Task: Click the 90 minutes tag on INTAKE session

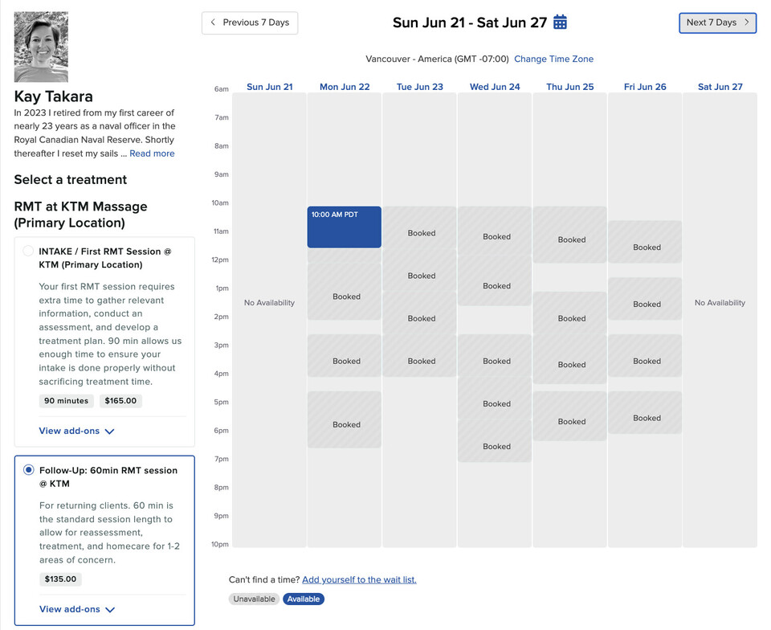Action: click(67, 401)
